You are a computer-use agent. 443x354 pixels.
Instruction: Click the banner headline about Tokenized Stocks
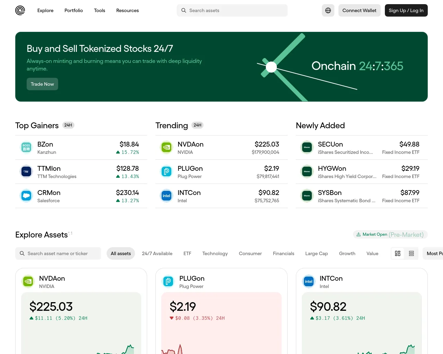pos(100,49)
